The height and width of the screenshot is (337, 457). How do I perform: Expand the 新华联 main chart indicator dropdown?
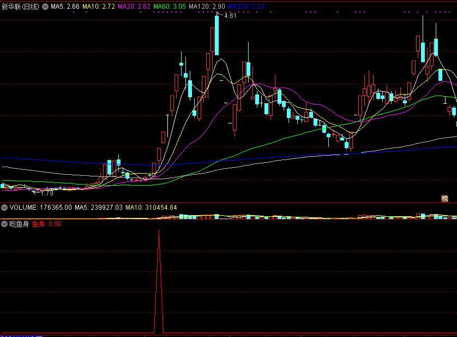[x=45, y=7]
